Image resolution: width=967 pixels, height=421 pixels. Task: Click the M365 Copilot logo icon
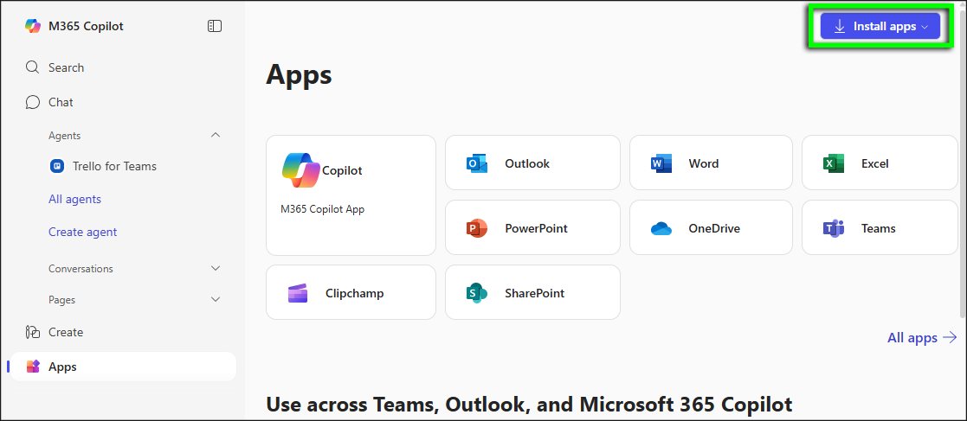(33, 26)
